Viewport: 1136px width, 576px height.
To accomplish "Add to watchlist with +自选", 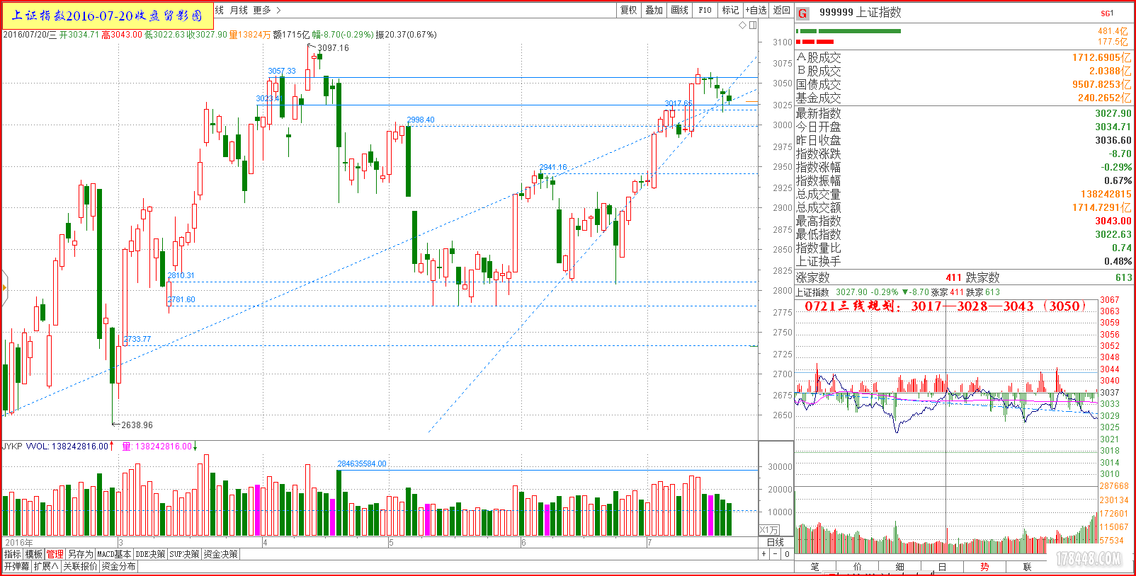I will click(x=756, y=10).
